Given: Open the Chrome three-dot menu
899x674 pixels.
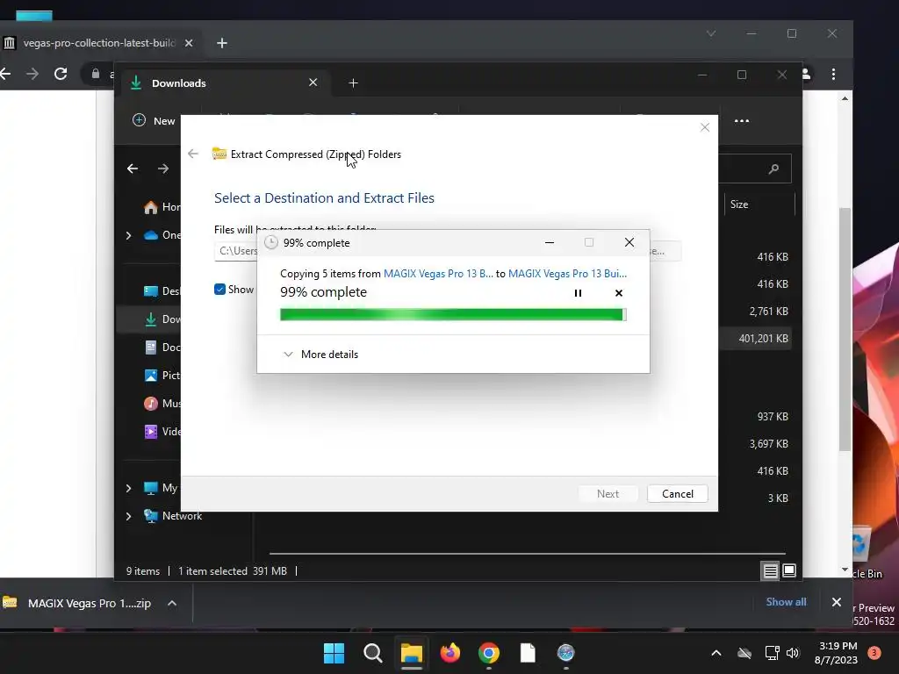Looking at the screenshot, I should point(833,74).
